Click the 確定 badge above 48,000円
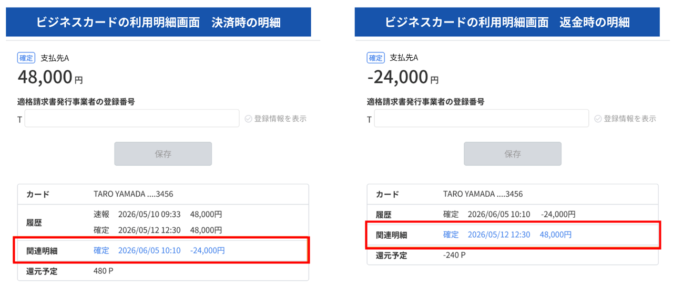Screen dimensions: 673x287 (26, 58)
